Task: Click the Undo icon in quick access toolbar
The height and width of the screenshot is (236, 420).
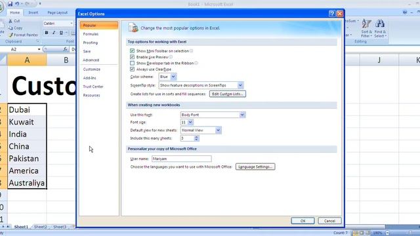Action: pyautogui.click(x=17, y=4)
